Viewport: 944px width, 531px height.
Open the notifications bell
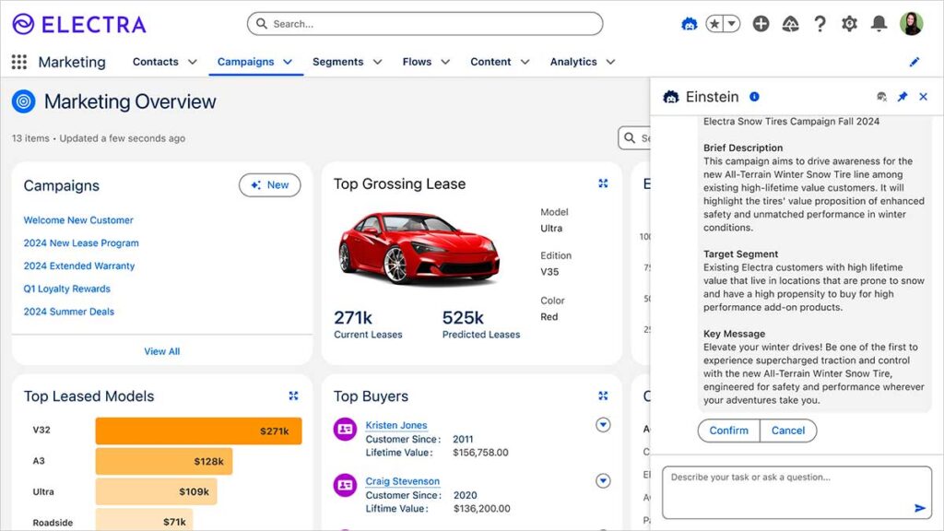point(879,24)
